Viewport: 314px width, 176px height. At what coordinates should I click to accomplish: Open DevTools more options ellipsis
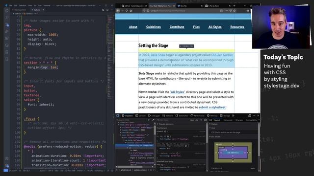point(254,115)
